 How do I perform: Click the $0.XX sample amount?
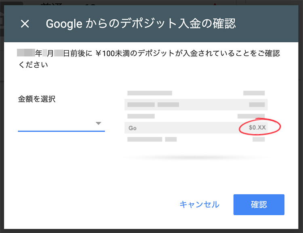(x=257, y=127)
